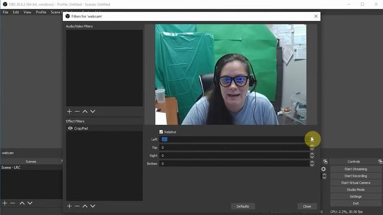Remove scene with the Scenes minus icon
This screenshot has width=383, height=215.
13,203
